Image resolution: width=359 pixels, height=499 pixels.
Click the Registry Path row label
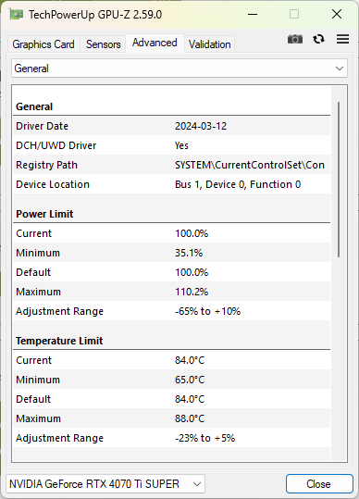[x=47, y=165]
